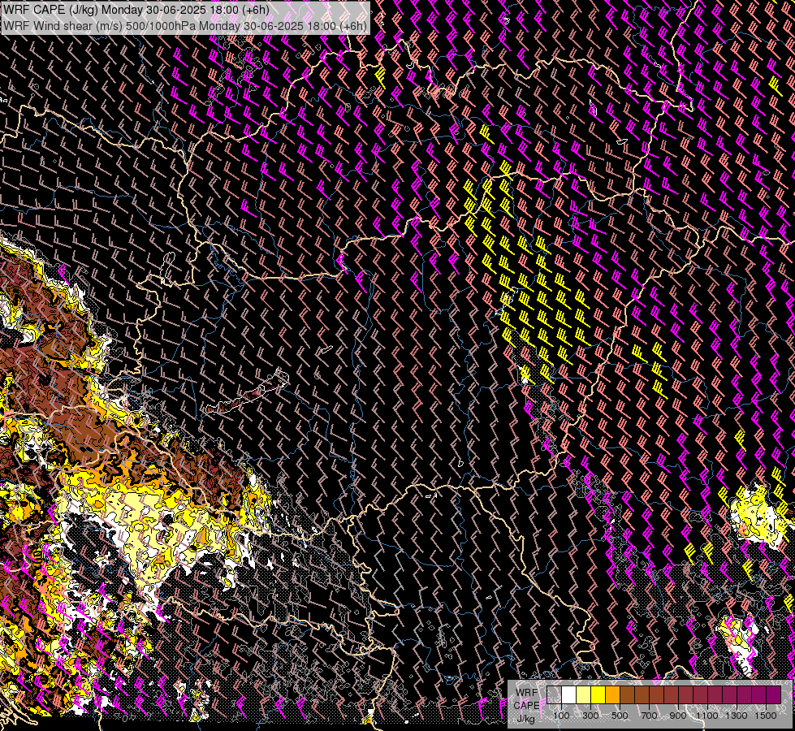Click the legend label 500
Viewport: 795px width, 731px height.
(620, 716)
